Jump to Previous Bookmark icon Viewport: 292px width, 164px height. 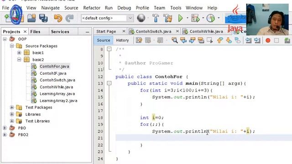pyautogui.click(x=220, y=40)
